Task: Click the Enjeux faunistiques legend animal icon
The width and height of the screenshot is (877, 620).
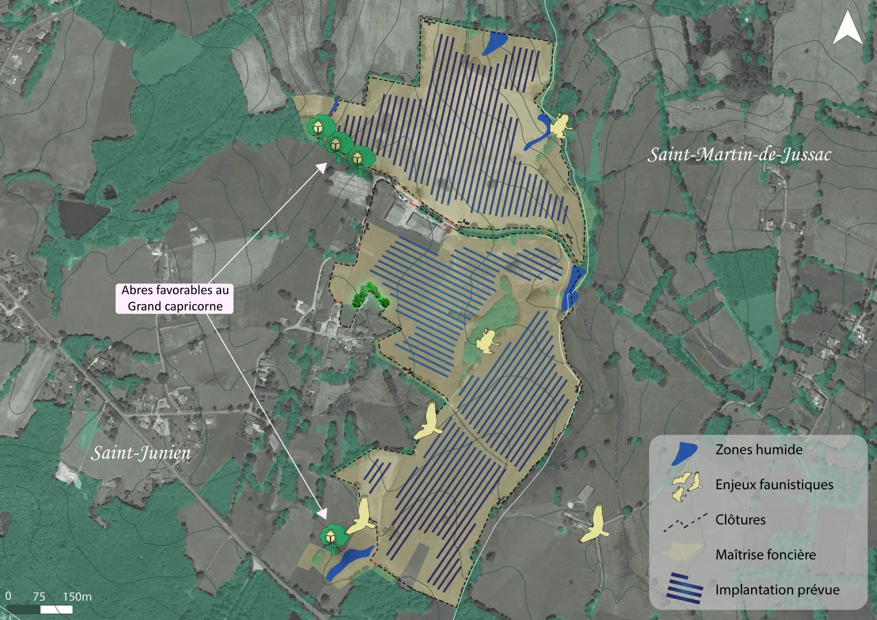Action: point(686,485)
